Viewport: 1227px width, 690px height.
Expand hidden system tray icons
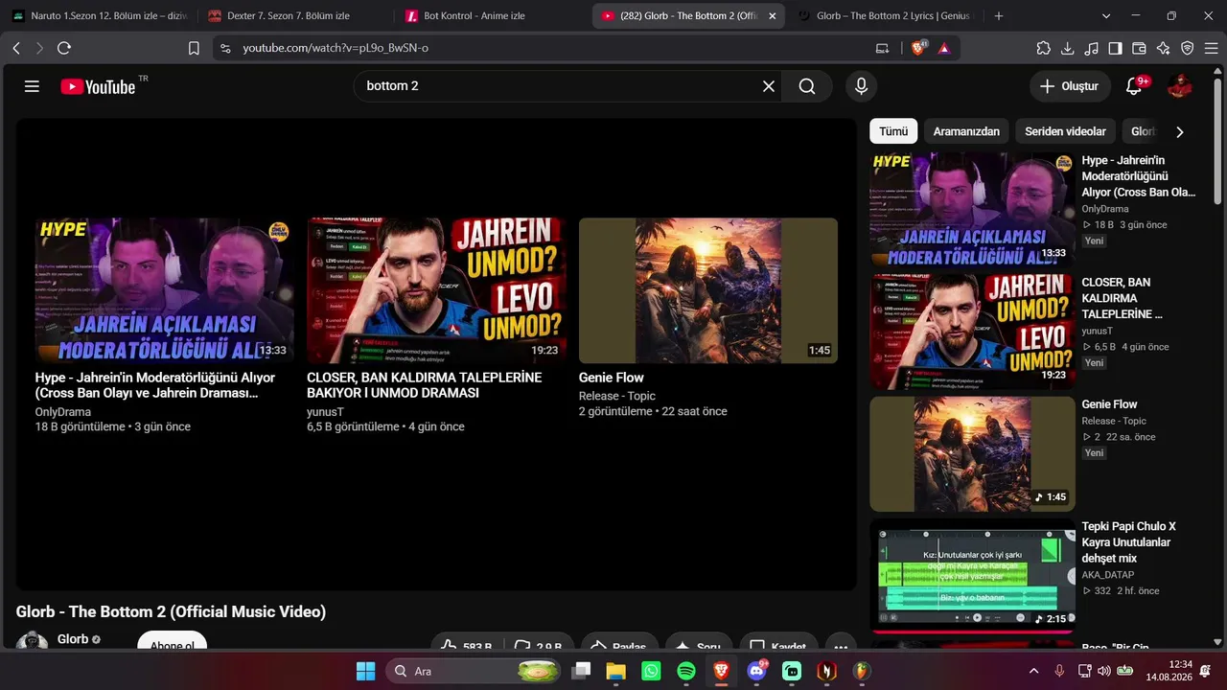[1033, 671]
